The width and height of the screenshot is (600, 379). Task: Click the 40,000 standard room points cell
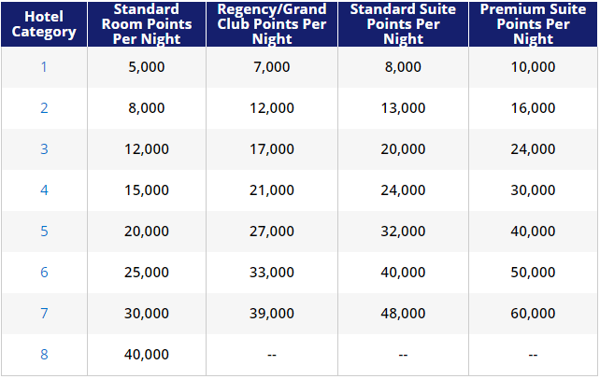(147, 355)
